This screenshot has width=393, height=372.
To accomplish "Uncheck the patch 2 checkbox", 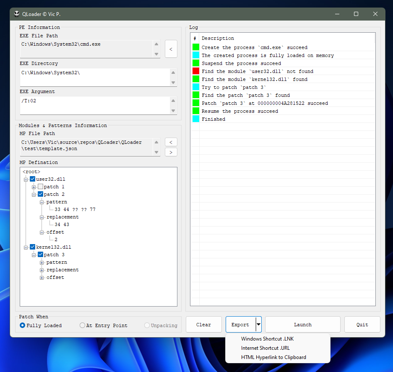I will click(40, 194).
